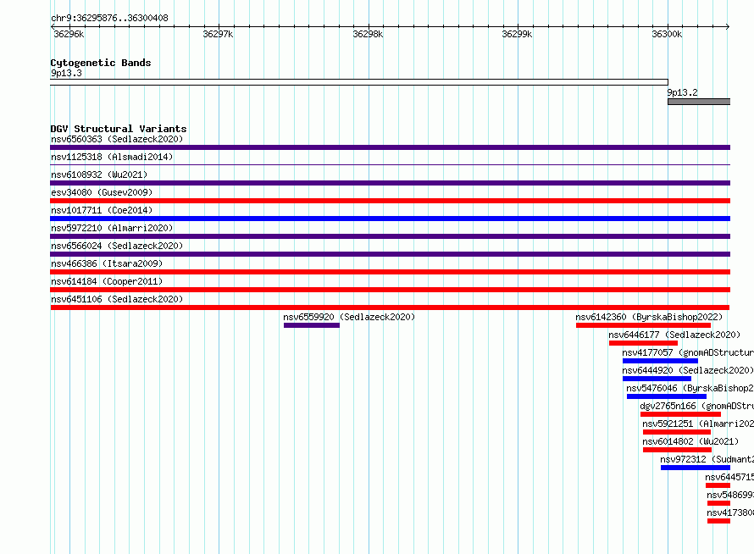Click the 36298k ruler mark
This screenshot has height=554, width=754.
point(368,34)
